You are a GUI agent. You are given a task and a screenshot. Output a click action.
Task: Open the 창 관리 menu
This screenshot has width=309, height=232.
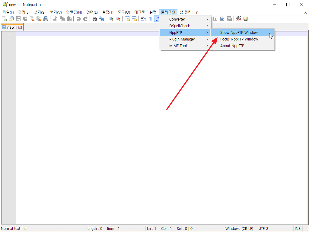pos(186,12)
